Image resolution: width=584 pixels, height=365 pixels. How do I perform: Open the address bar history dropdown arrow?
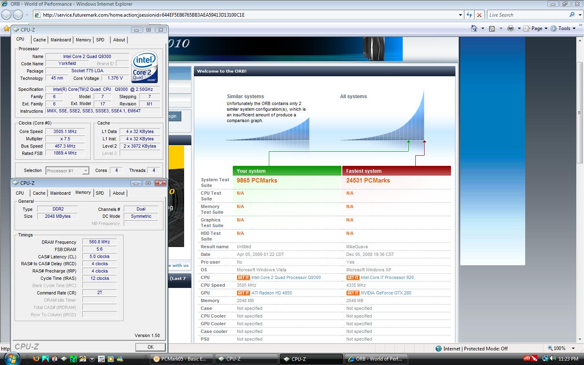pyautogui.click(x=460, y=15)
